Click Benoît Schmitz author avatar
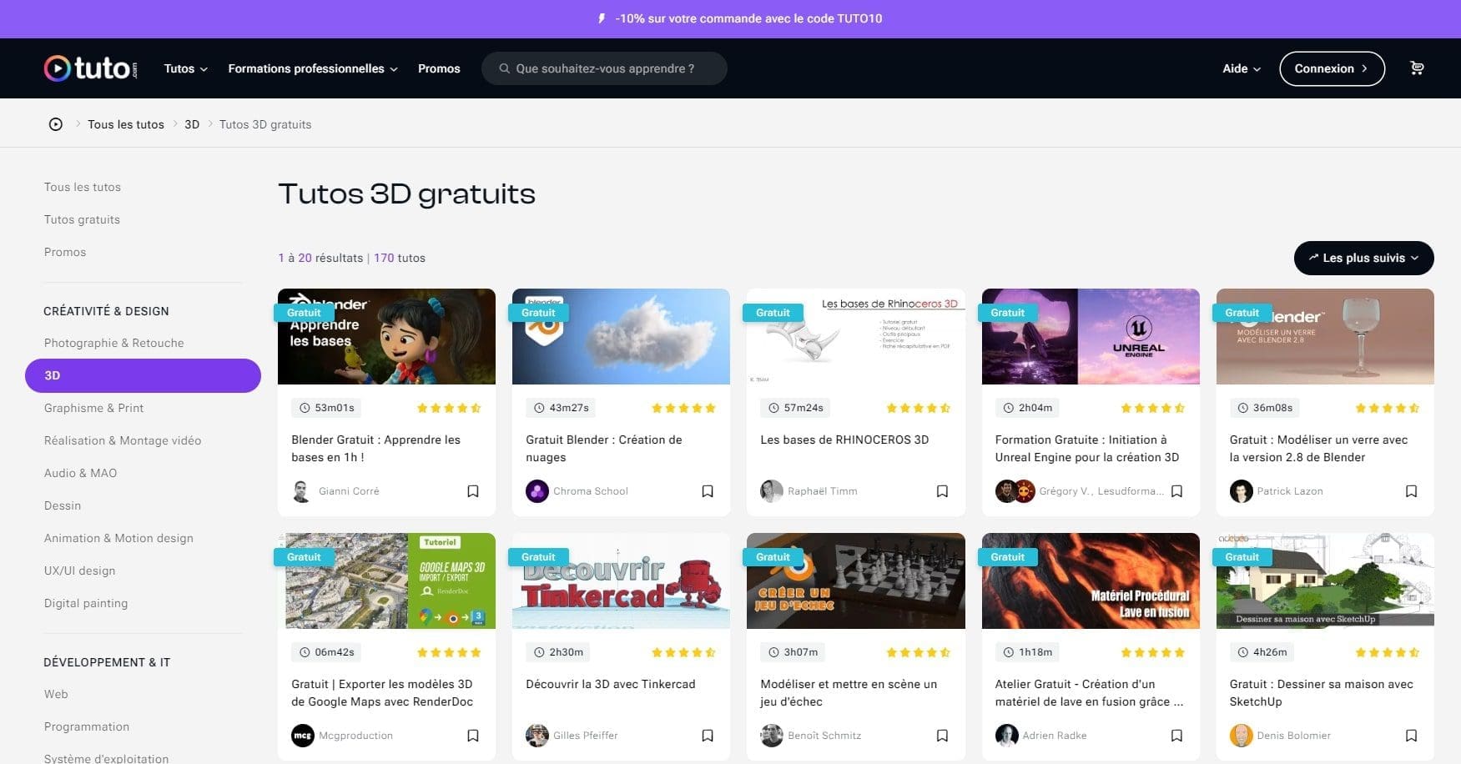 tap(772, 736)
